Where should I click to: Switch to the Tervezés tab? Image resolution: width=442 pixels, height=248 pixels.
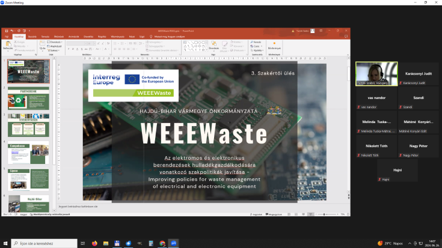(x=45, y=37)
